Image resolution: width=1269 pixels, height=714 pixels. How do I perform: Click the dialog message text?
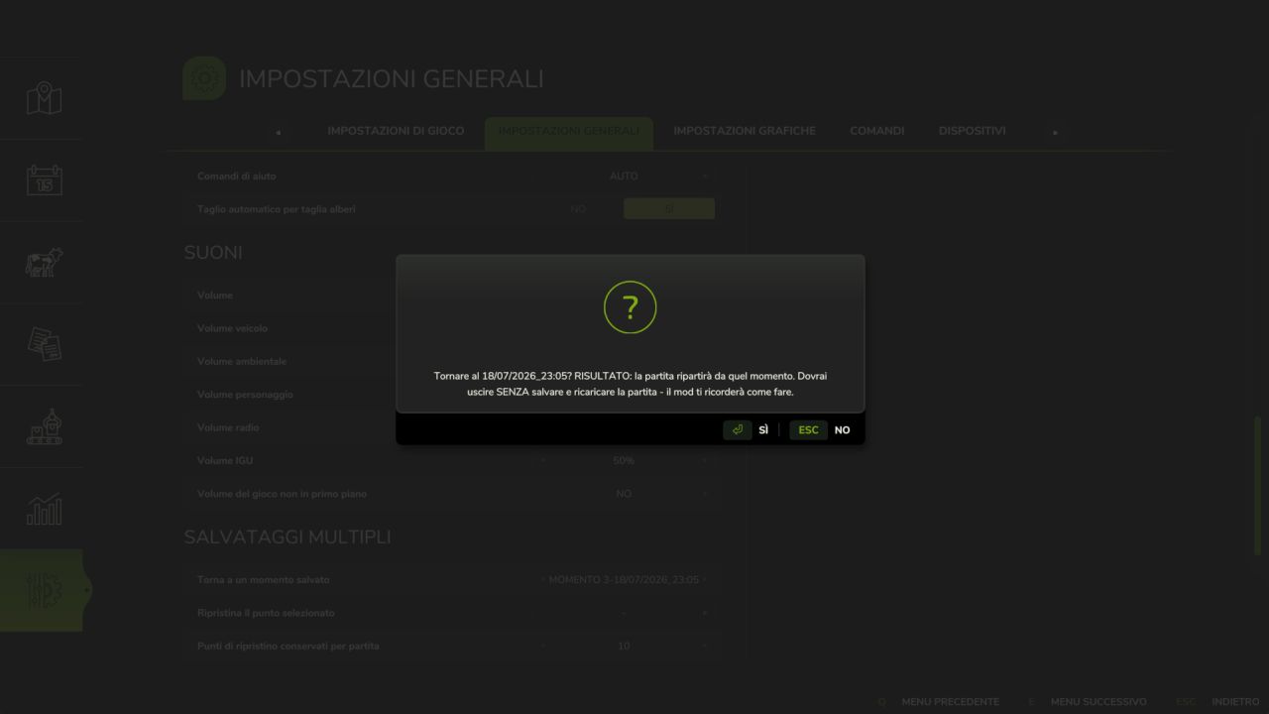[x=630, y=384]
